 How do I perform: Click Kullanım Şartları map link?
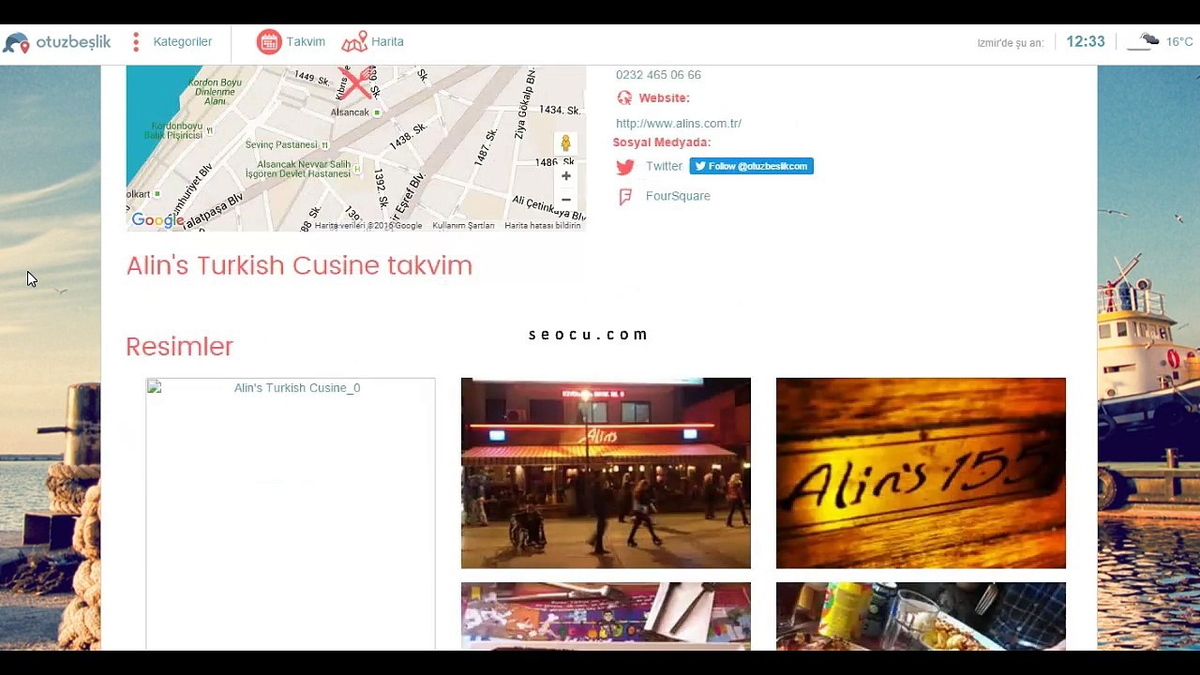463,226
